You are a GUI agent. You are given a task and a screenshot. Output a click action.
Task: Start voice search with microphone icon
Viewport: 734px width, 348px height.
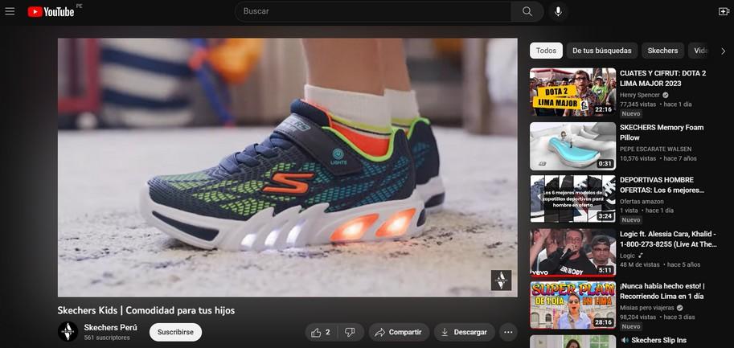[x=558, y=11]
